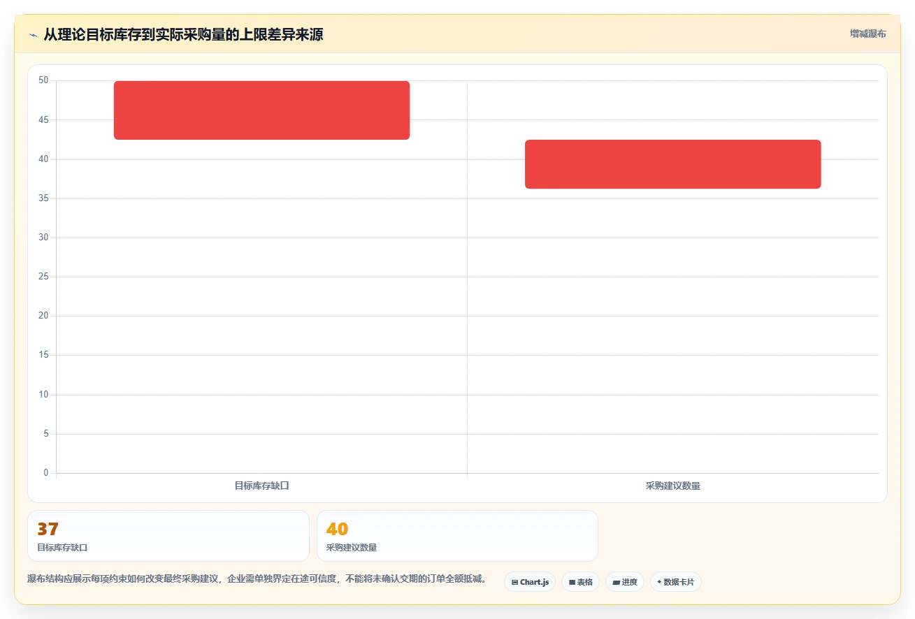The width and height of the screenshot is (915, 619).
Task: Click the panel title 从理论目标库存到实际采购量的上限差异来源
Action: (183, 34)
